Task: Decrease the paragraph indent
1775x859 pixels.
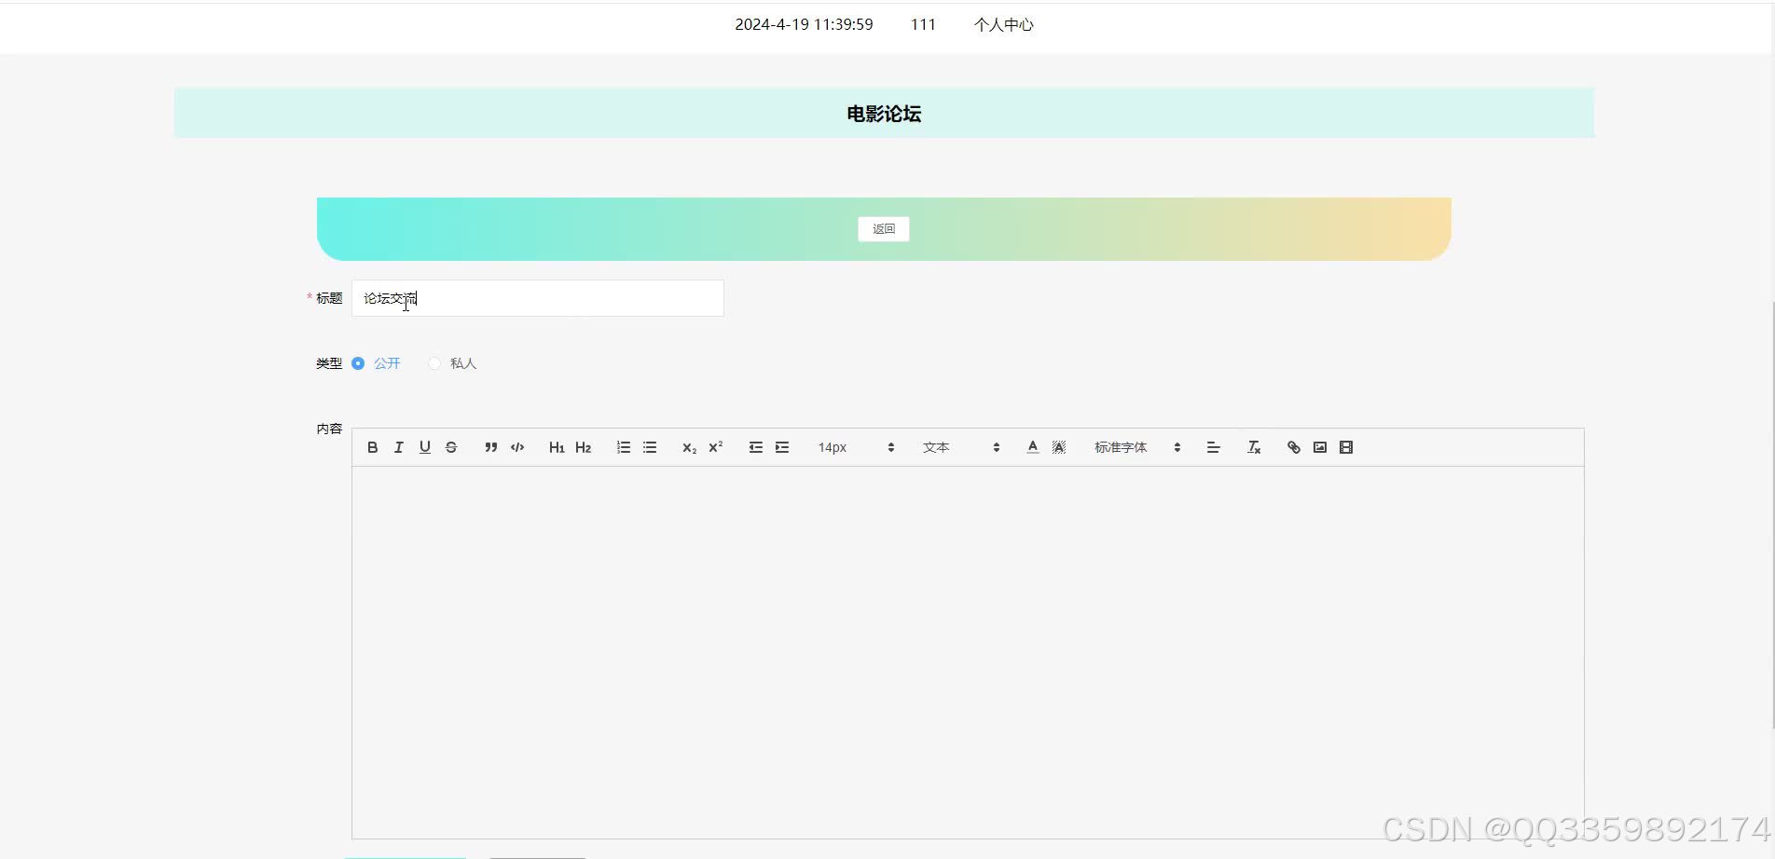Action: tap(756, 447)
